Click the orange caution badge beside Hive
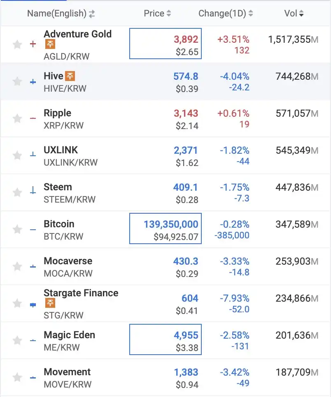This screenshot has height=397, width=331. tap(70, 76)
